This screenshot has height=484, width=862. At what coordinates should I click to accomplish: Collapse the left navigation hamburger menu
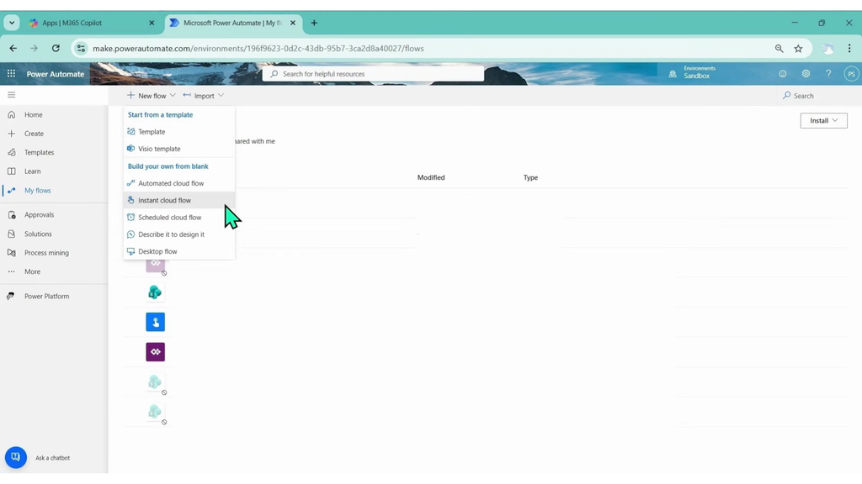[11, 95]
